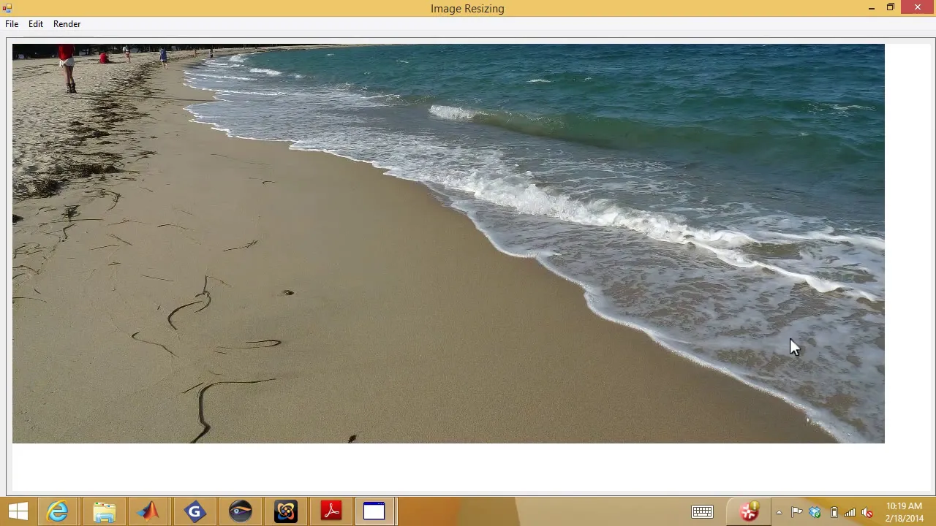Open the blue G application on taskbar
Image resolution: width=936 pixels, height=526 pixels.
coord(195,511)
